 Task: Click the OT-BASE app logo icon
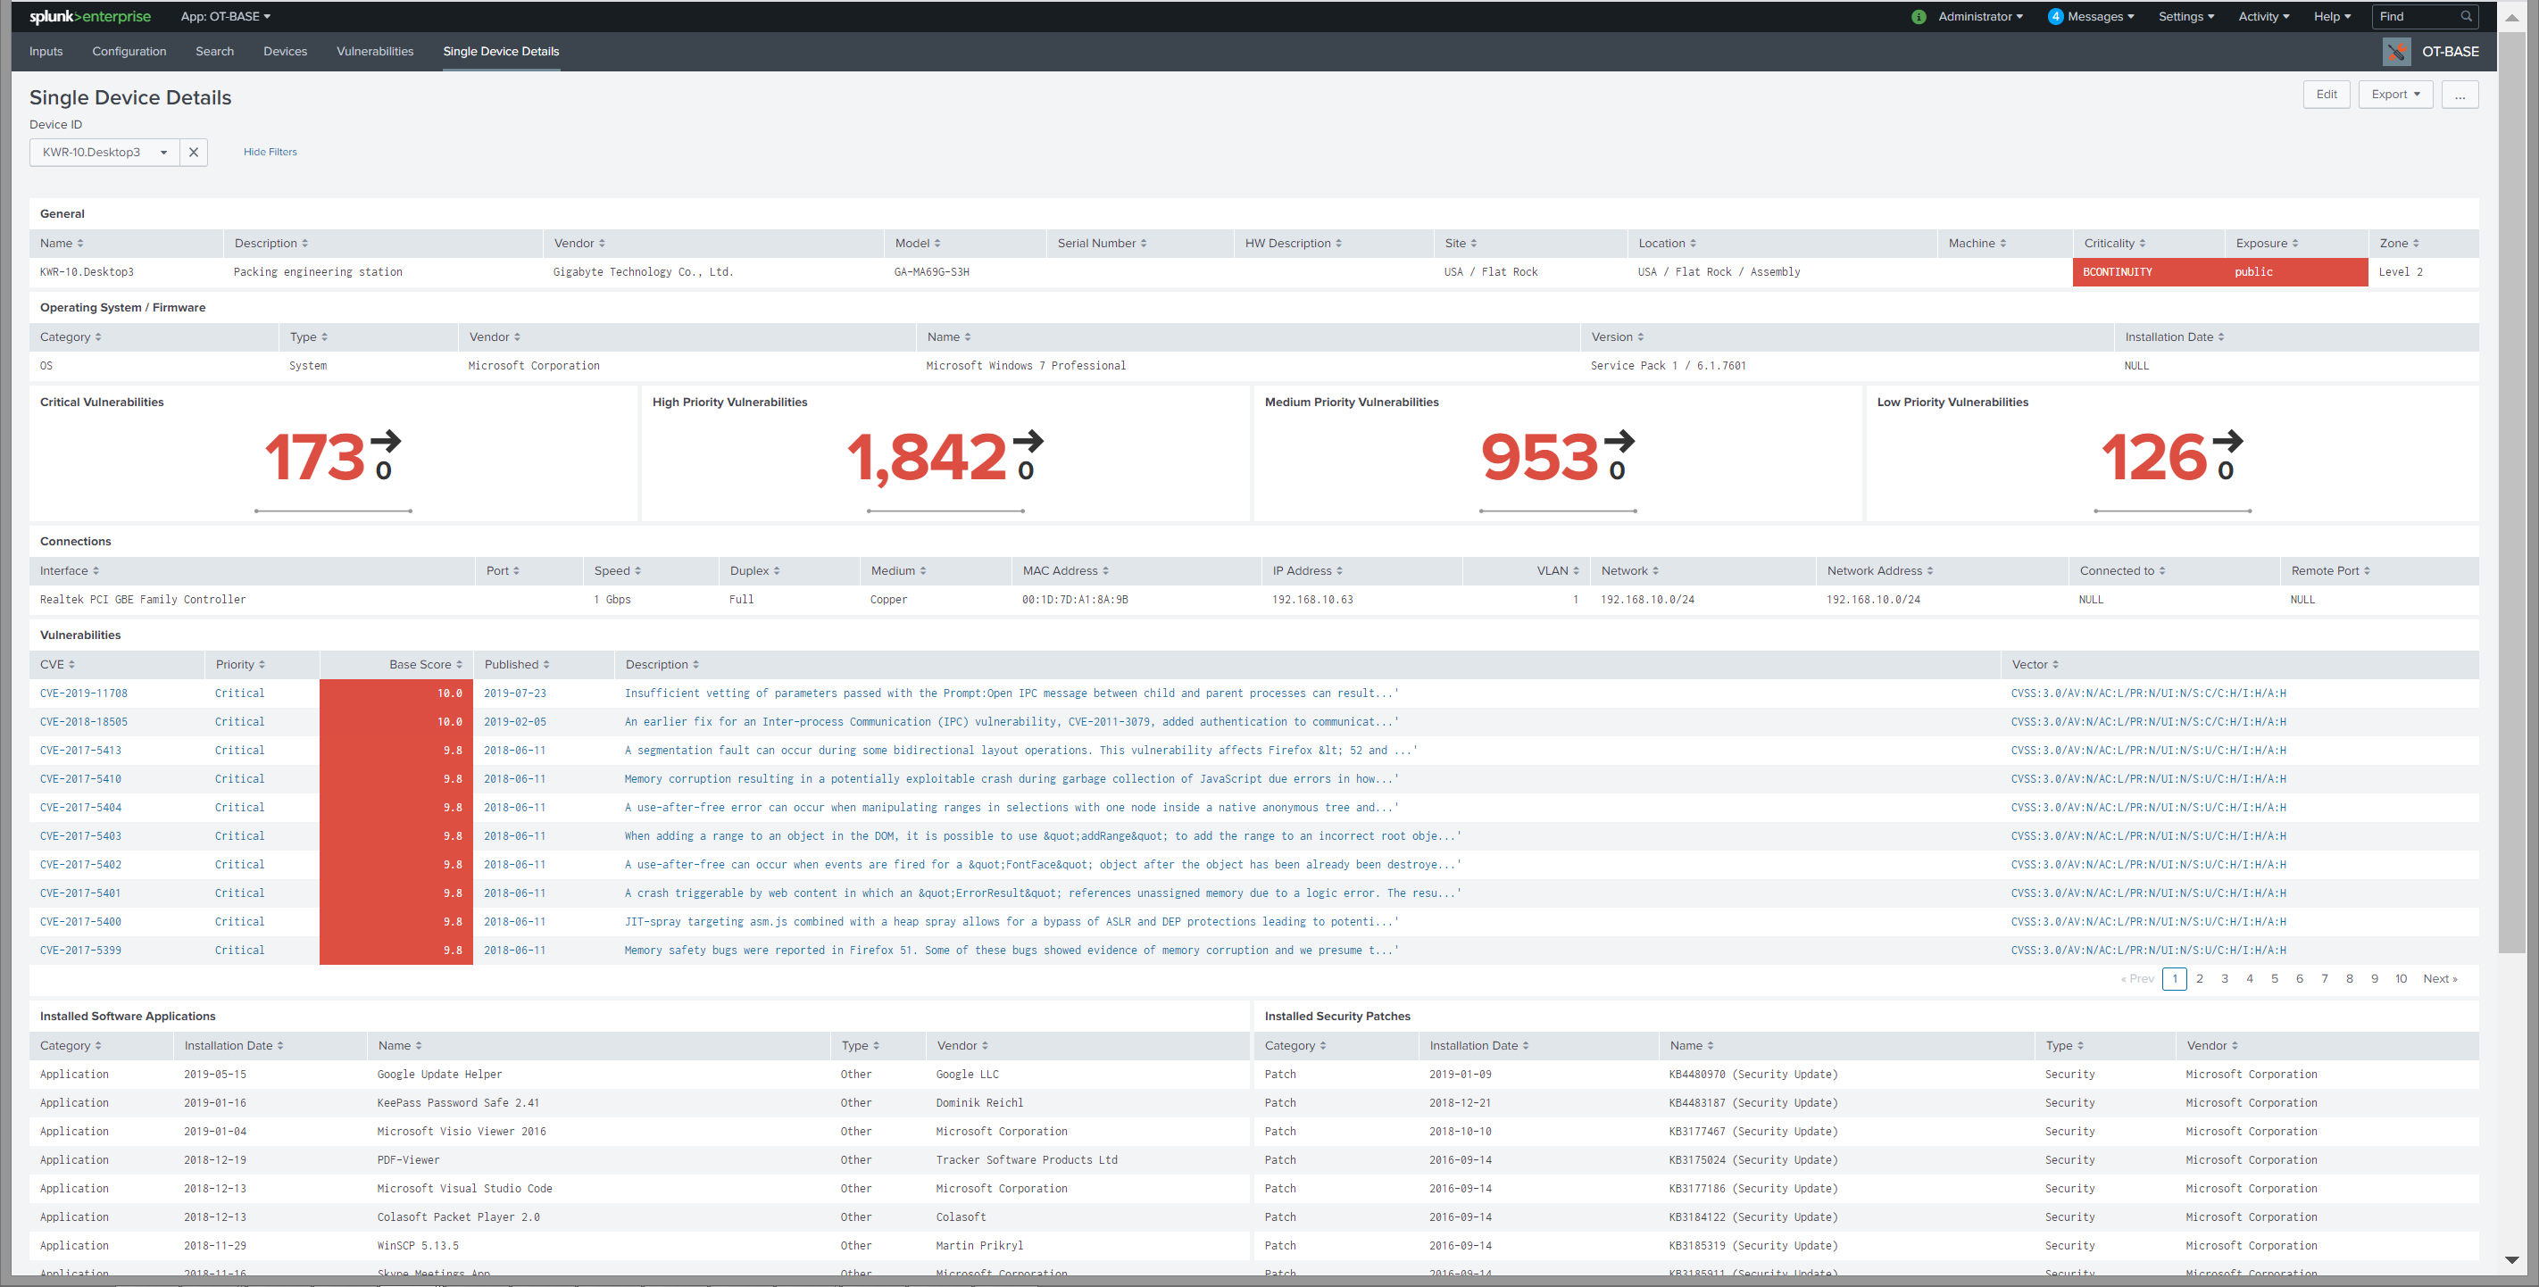point(2396,51)
